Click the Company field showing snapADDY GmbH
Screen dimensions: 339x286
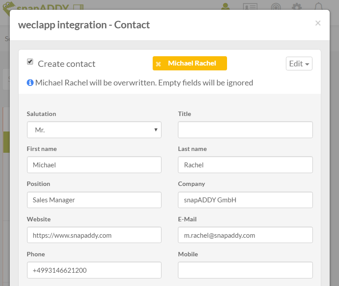coord(245,200)
